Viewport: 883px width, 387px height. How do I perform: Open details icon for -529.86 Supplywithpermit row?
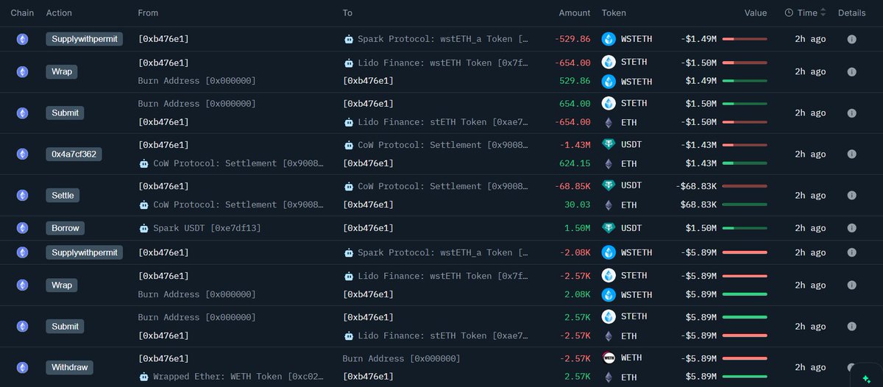[851, 39]
